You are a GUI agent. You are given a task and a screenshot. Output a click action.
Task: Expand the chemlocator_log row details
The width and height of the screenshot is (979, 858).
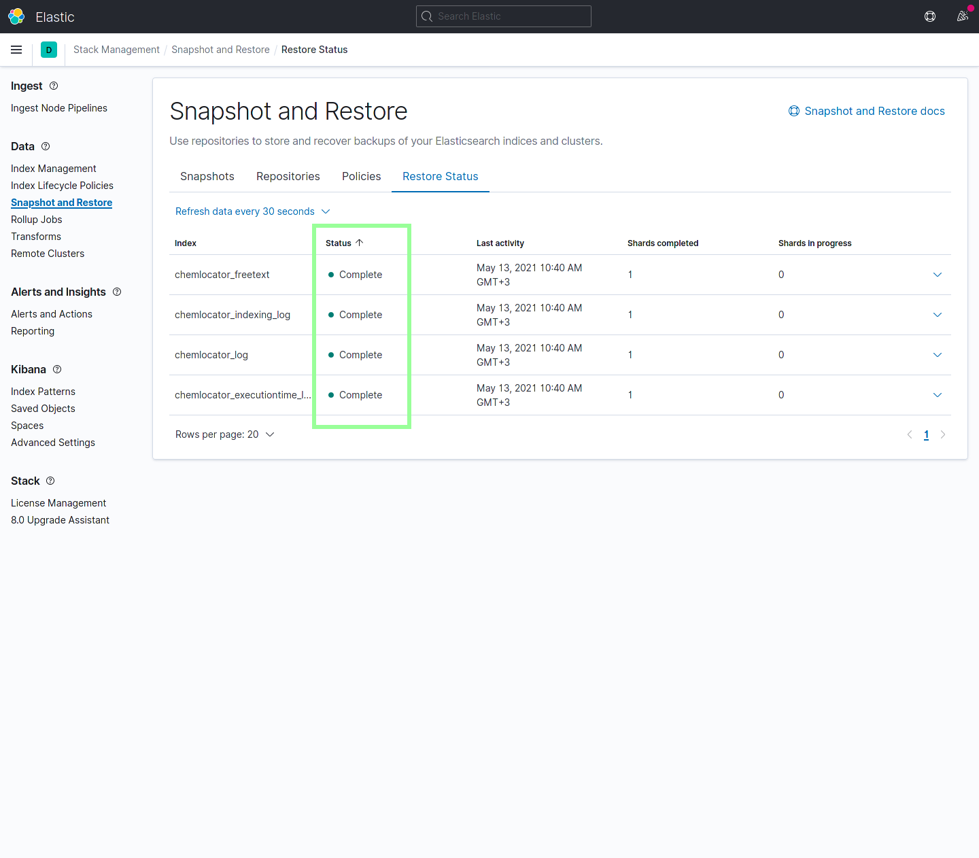(x=937, y=355)
